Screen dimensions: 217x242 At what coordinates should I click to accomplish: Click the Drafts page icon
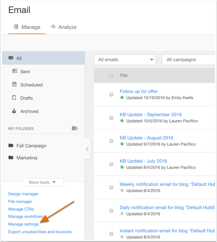coord(14,98)
